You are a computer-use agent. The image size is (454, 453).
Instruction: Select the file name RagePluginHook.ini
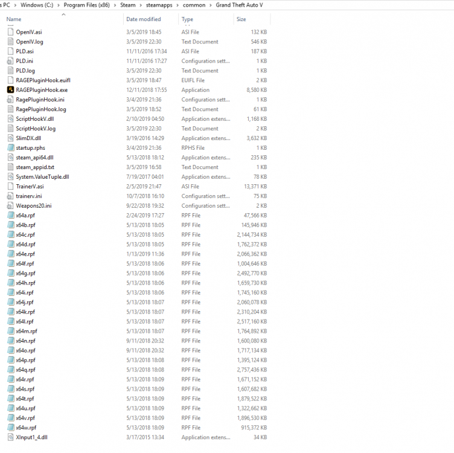40,99
